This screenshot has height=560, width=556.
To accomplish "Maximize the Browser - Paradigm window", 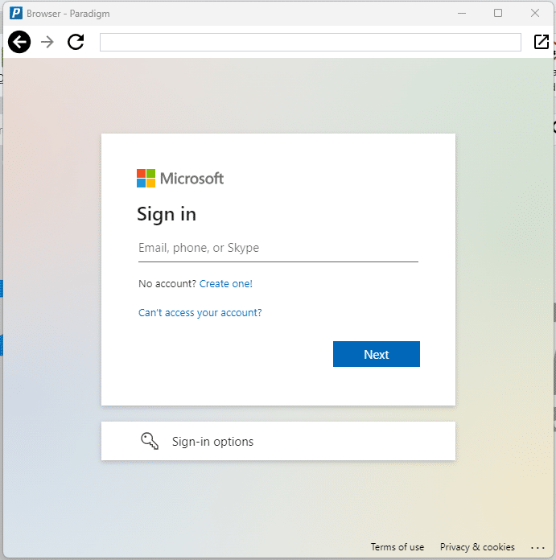I will pyautogui.click(x=498, y=13).
